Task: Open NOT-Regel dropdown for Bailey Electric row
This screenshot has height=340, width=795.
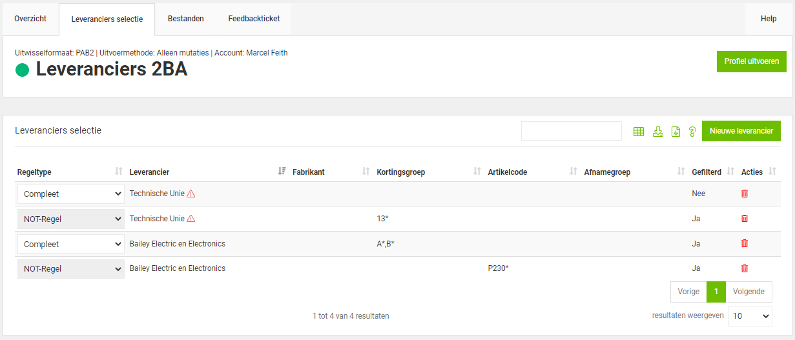Action: [x=70, y=268]
